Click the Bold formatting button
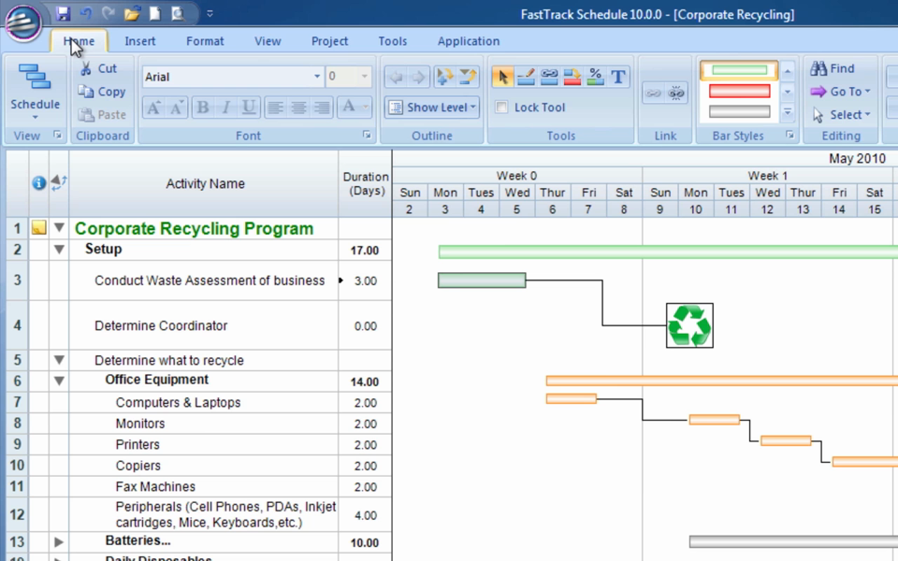Screen dimensions: 898x561 click(202, 107)
